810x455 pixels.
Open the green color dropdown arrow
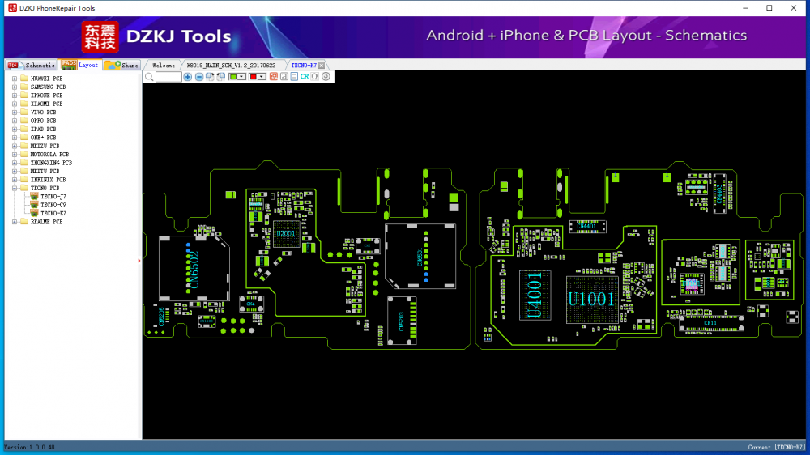[241, 77]
